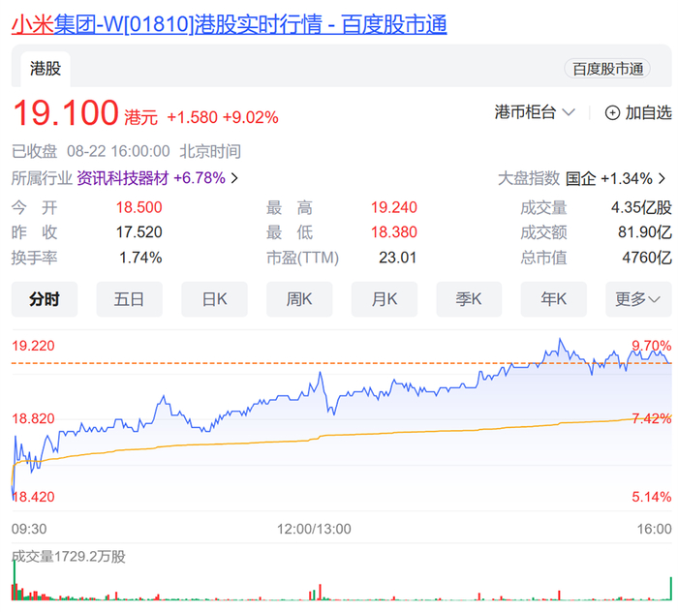Click the 18.820 price axis label
Viewport: 678px width, 612px height.
pos(33,418)
